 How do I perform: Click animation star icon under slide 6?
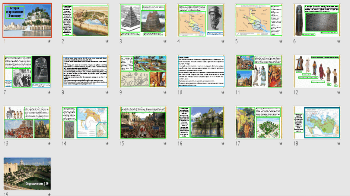pos(339,41)
